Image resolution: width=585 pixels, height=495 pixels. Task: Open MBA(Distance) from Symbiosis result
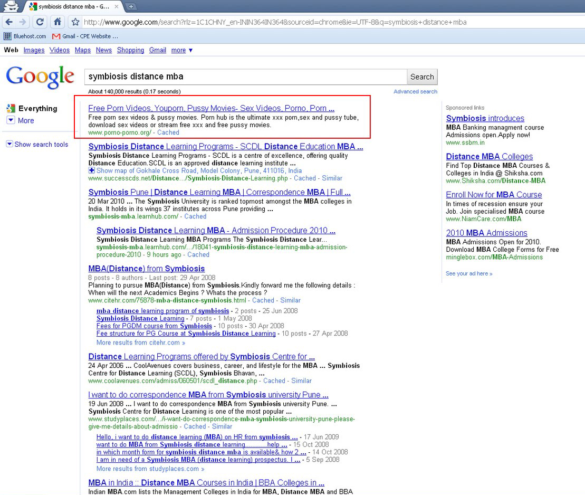coord(147,269)
